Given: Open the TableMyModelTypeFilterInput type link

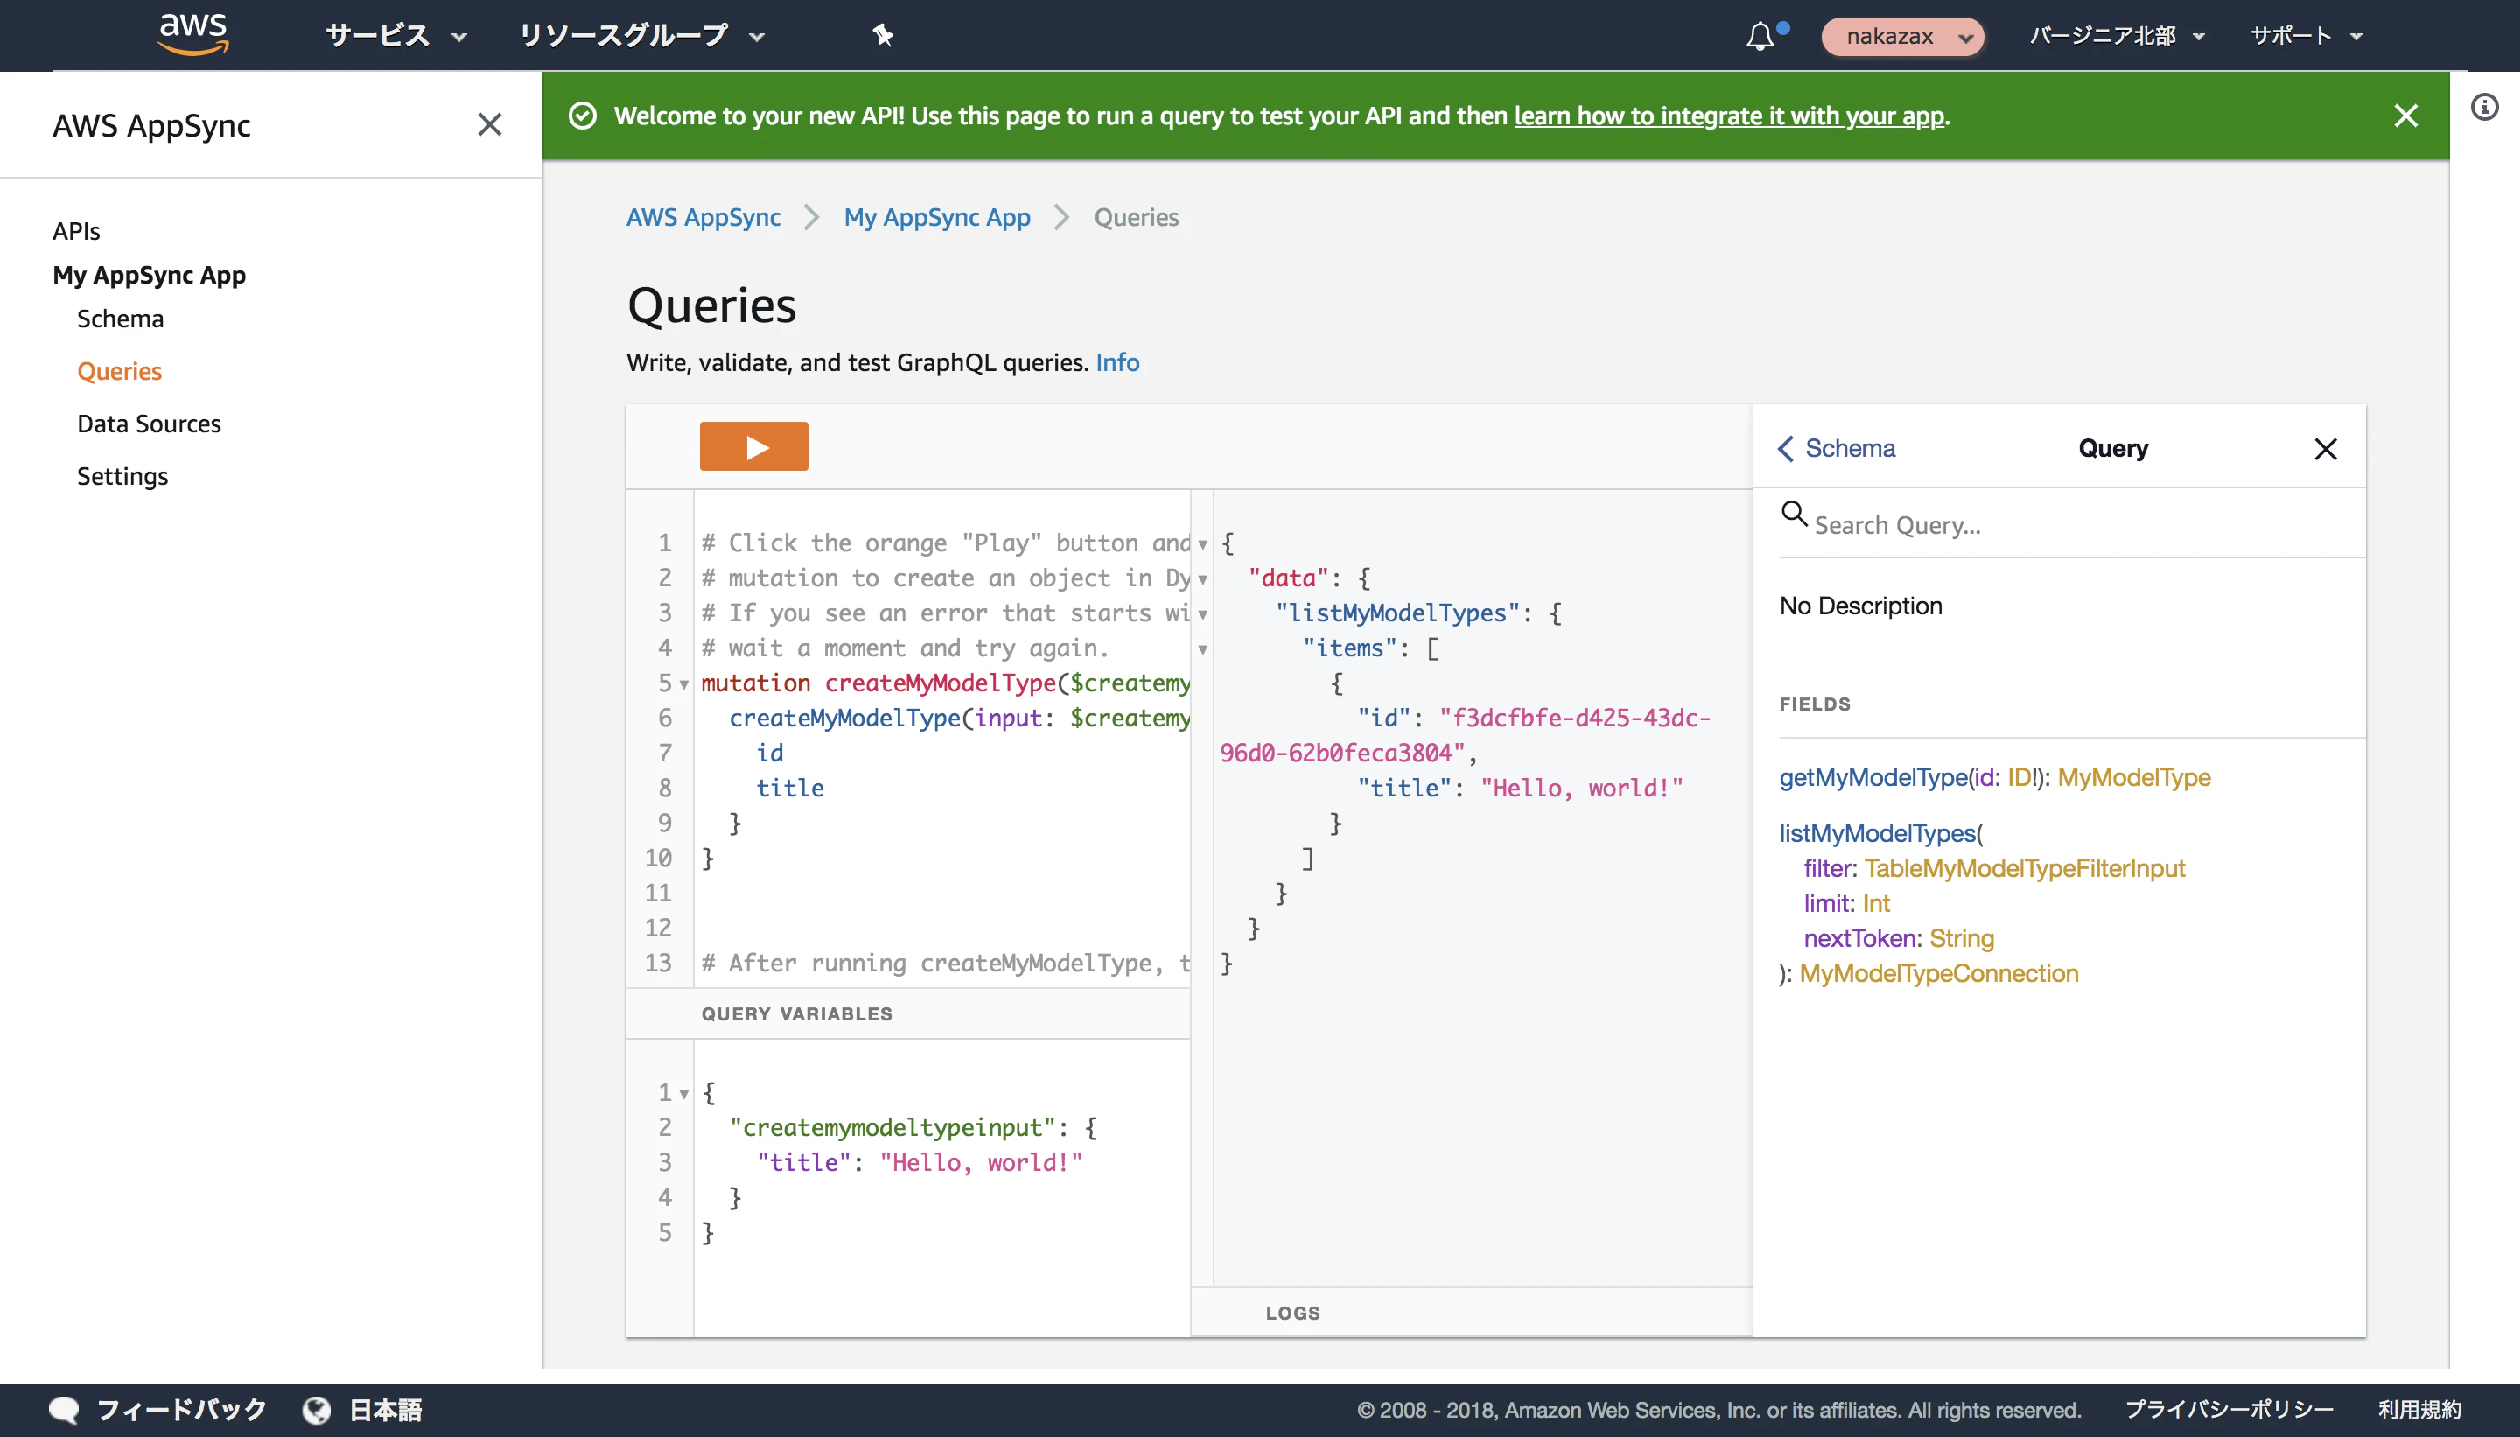Looking at the screenshot, I should tap(2025, 868).
